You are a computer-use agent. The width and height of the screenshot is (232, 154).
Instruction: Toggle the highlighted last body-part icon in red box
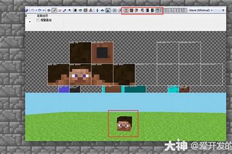(x=158, y=10)
